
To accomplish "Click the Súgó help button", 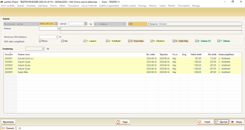I will [x=123, y=122].
